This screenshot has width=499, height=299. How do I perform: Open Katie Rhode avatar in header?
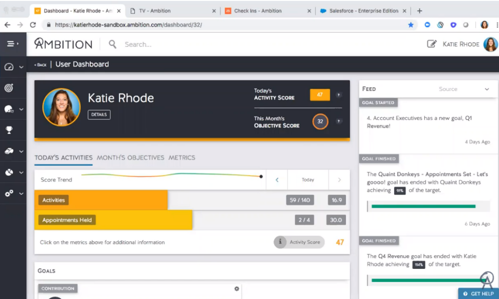(x=490, y=44)
